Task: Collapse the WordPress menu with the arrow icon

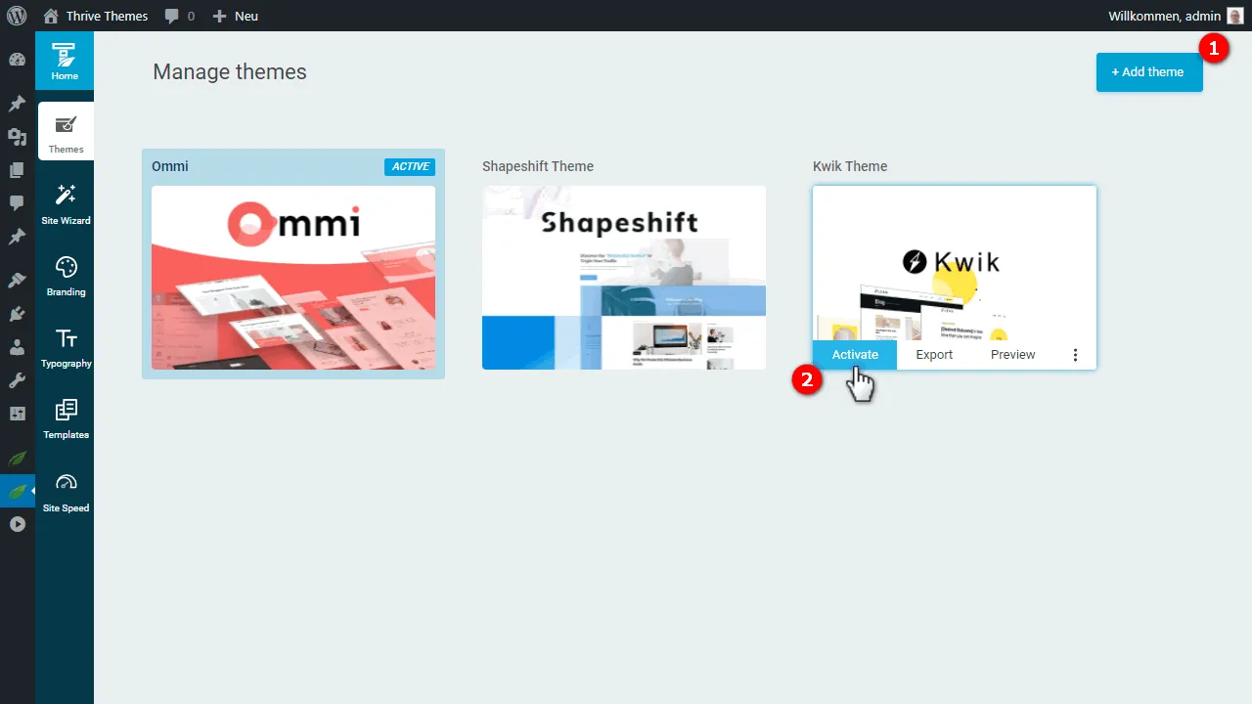Action: click(x=17, y=524)
